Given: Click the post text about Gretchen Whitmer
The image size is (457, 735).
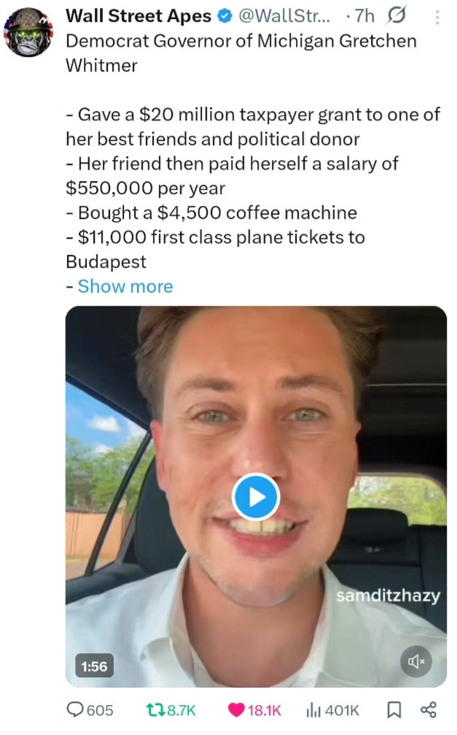Looking at the screenshot, I should (241, 51).
